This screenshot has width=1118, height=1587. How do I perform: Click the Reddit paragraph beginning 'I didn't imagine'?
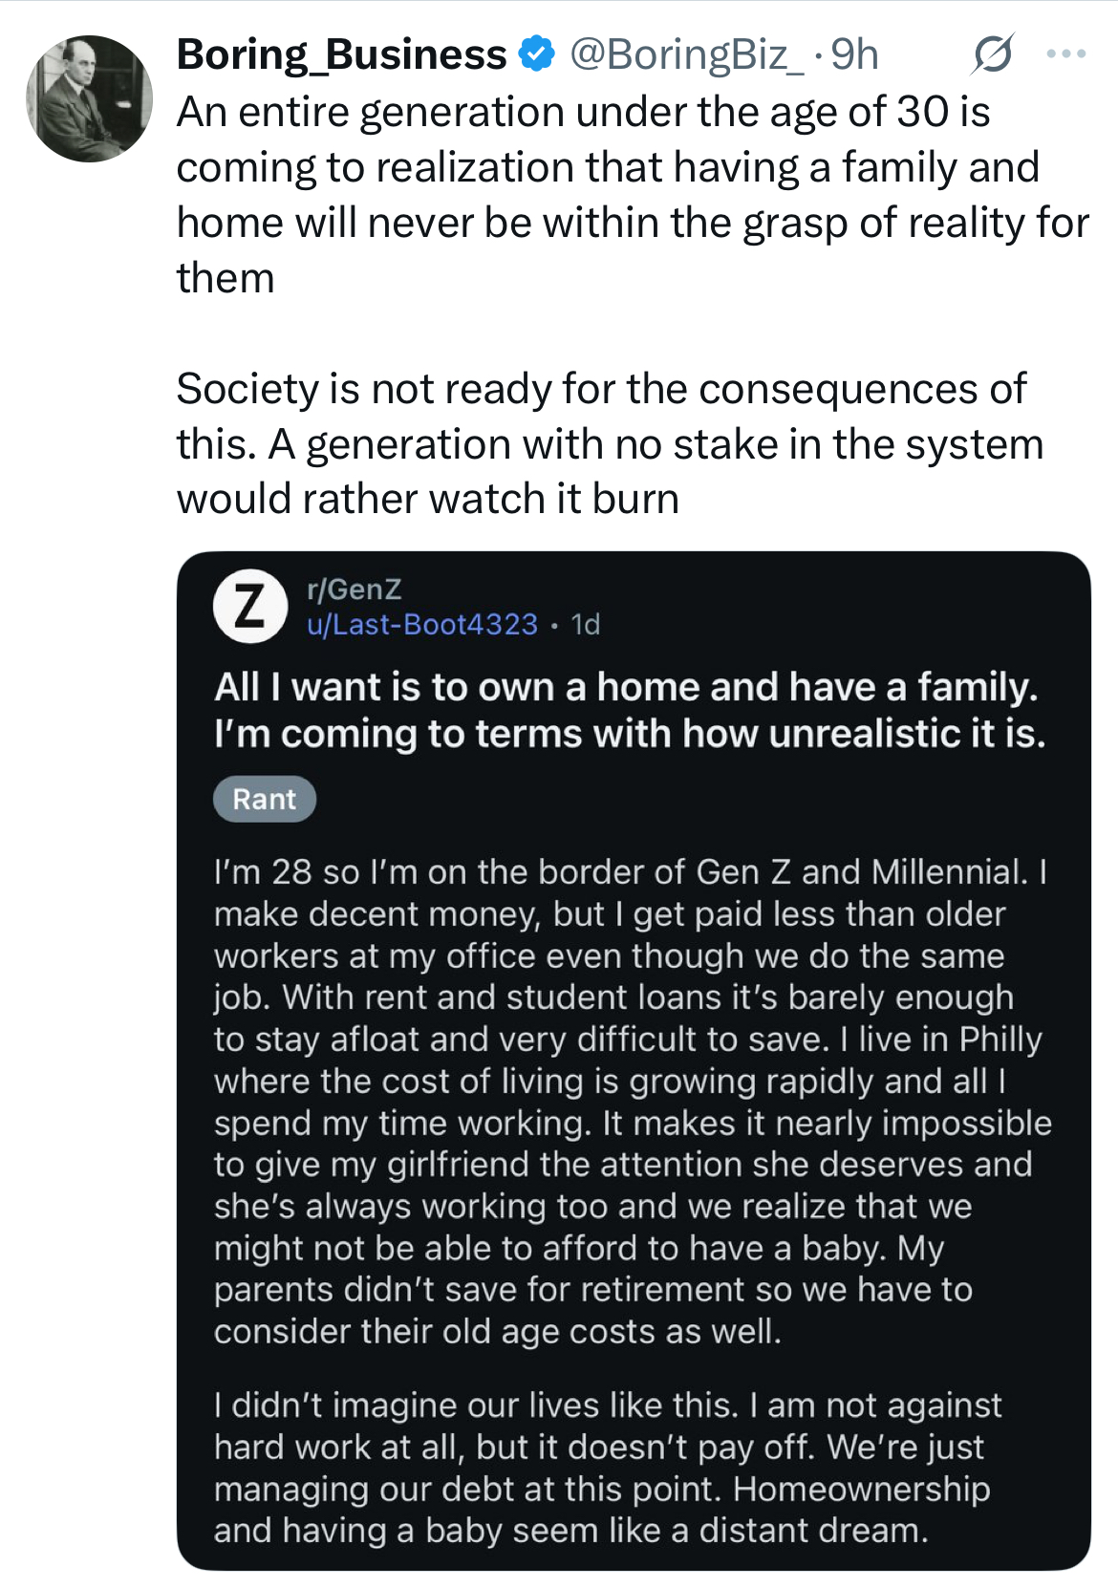click(607, 1467)
